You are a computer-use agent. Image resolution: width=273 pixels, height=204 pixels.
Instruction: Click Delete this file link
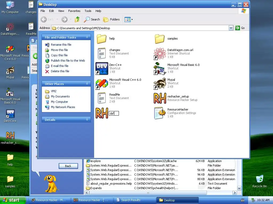(60, 71)
